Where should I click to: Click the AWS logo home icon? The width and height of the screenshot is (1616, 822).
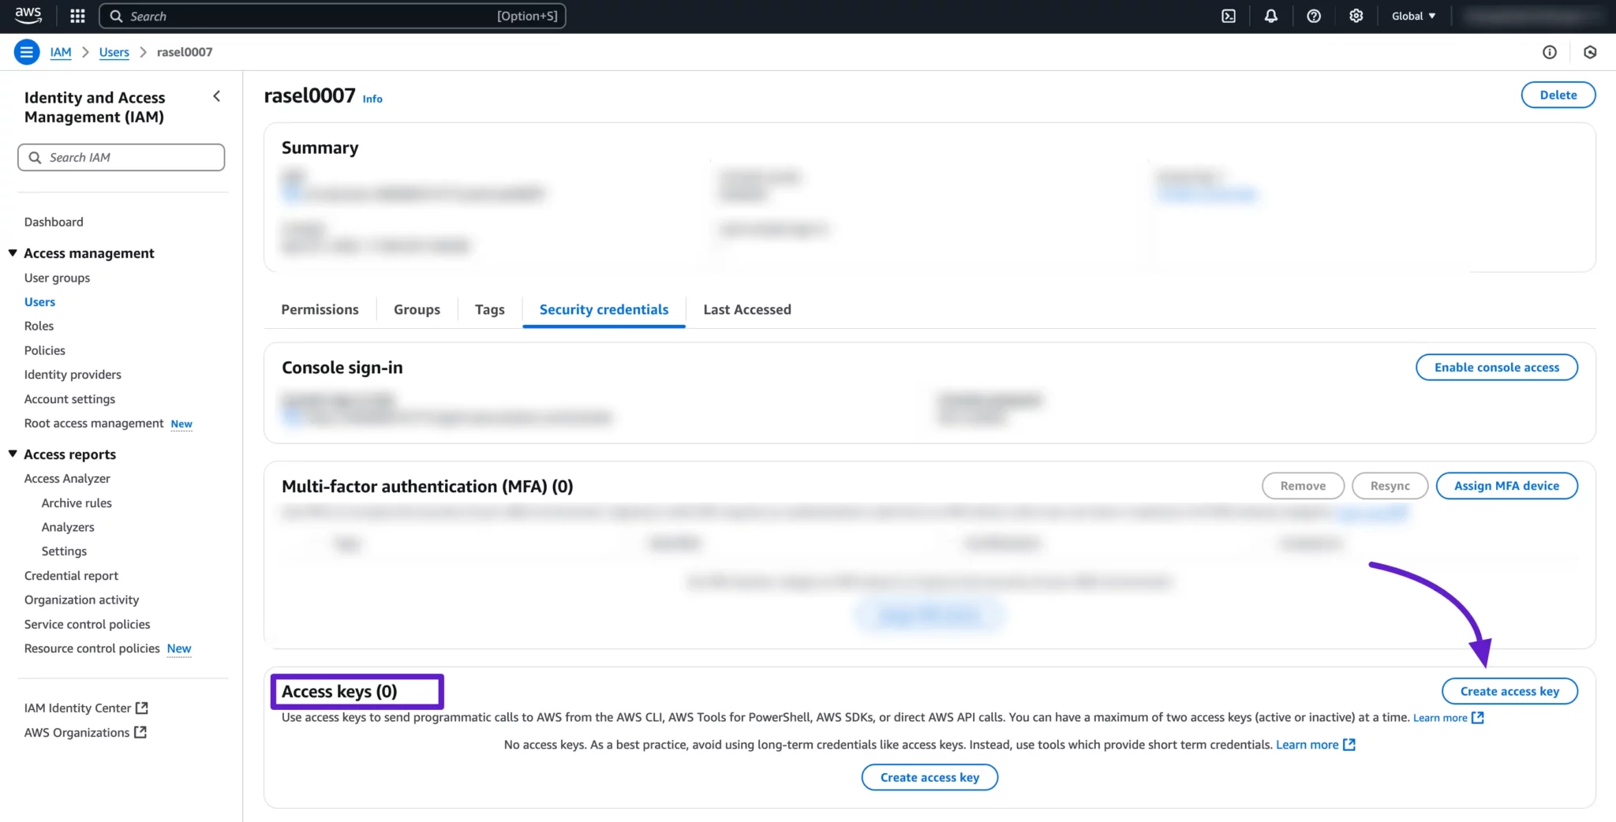28,15
